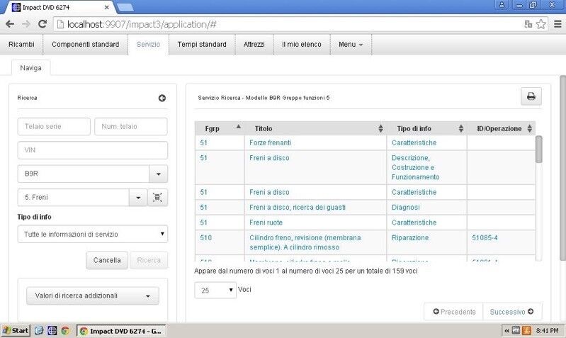566x338 pixels.
Task: Click the VIN input field
Action: tap(92, 150)
